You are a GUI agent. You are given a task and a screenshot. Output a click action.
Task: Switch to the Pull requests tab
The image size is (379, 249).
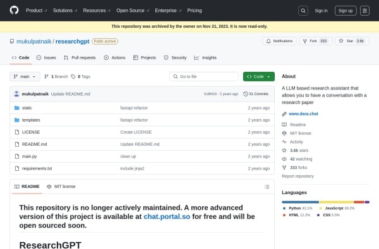pyautogui.click(x=80, y=57)
